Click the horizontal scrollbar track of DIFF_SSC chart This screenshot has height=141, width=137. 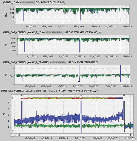click(75, 135)
